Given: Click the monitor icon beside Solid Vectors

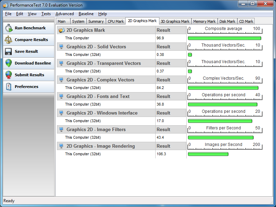Looking at the screenshot, I should click(61, 47).
